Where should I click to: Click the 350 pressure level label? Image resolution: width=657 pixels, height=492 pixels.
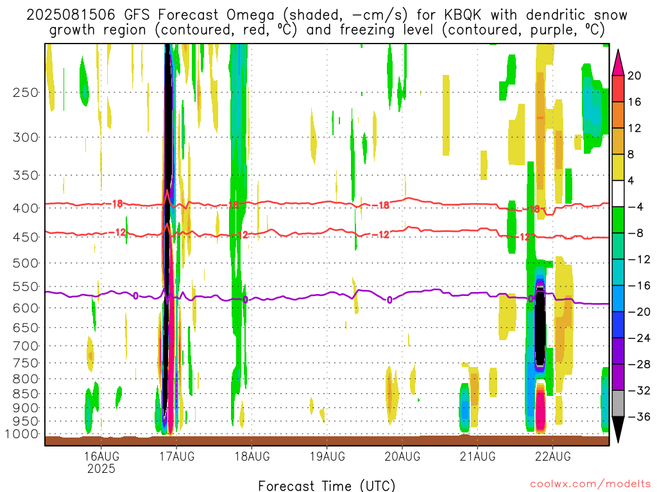pos(25,176)
